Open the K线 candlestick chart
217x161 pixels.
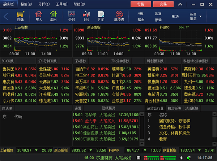pyautogui.click(x=86, y=16)
